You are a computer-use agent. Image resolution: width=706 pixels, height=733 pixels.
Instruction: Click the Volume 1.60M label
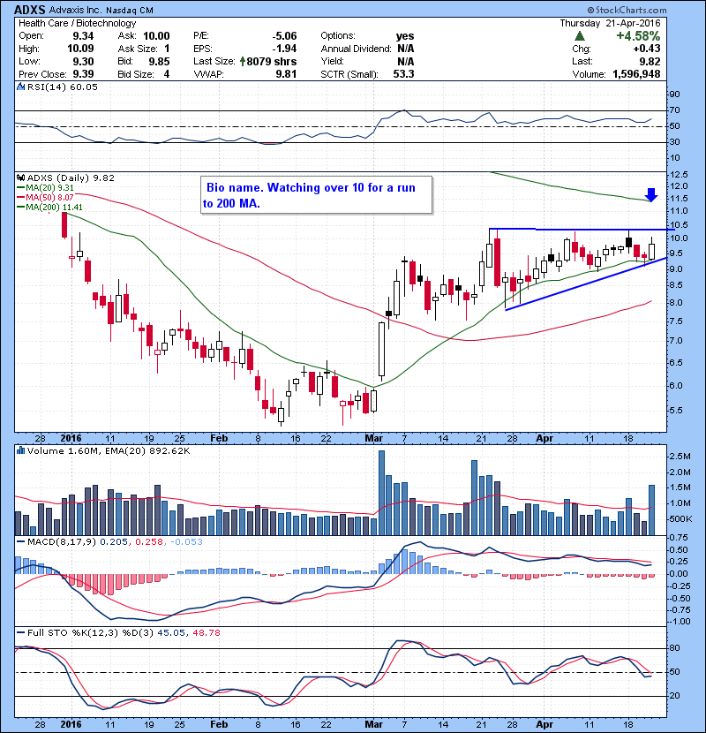pyautogui.click(x=64, y=450)
